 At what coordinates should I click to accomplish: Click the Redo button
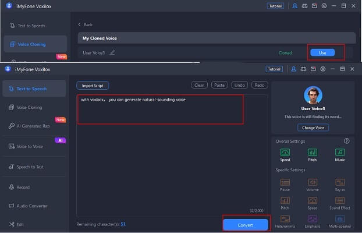click(260, 85)
